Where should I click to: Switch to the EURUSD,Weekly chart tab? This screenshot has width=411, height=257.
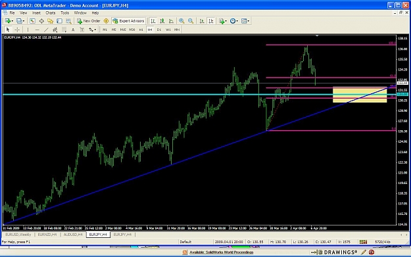18,235
